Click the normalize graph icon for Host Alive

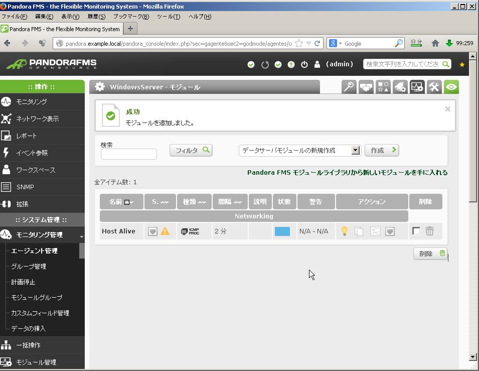(x=375, y=231)
